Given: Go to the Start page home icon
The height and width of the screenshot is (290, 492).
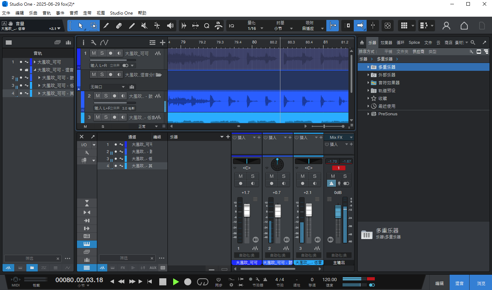Looking at the screenshot, I should [x=464, y=26].
